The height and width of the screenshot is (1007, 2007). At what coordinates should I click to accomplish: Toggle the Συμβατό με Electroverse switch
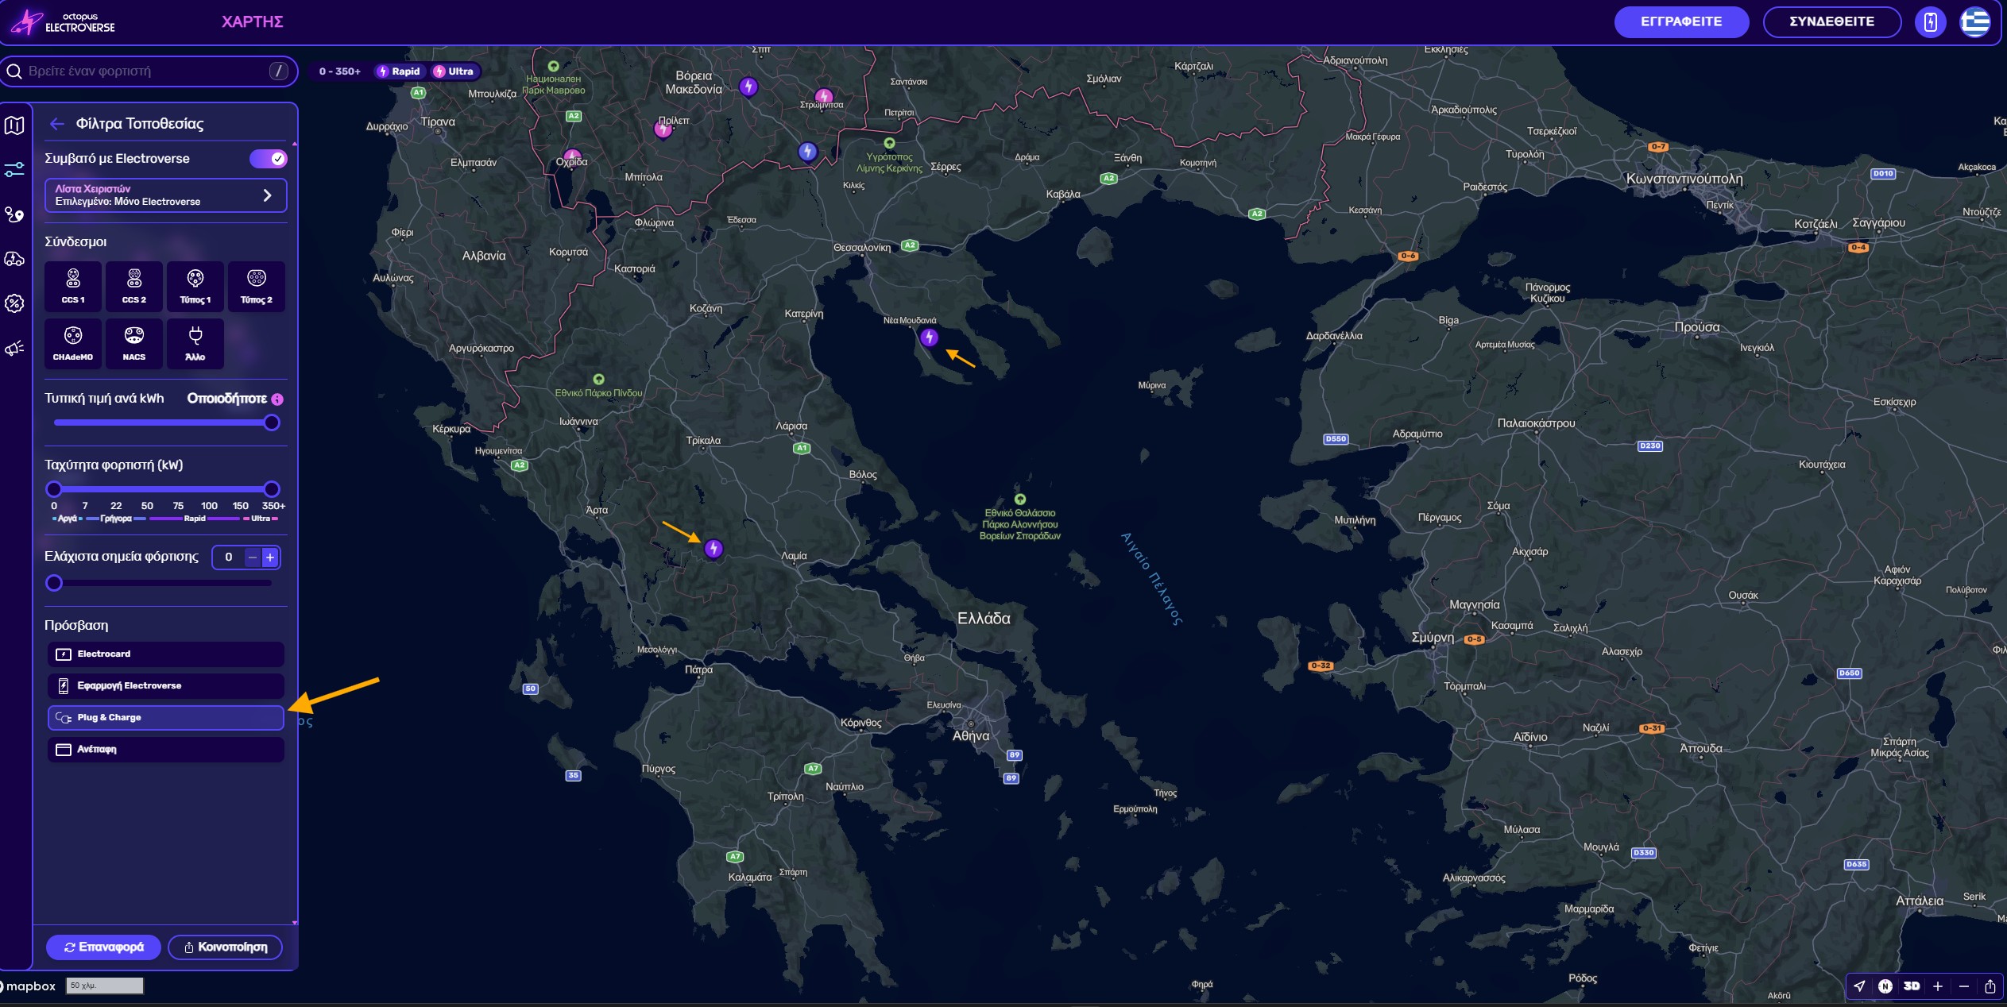point(269,159)
